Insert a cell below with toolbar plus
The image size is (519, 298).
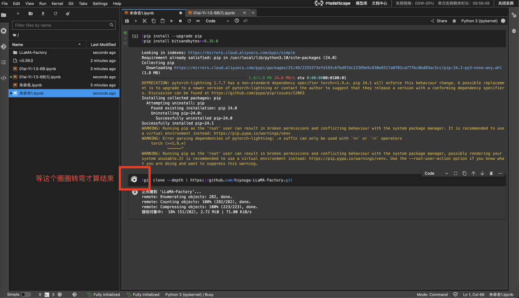(x=136, y=21)
